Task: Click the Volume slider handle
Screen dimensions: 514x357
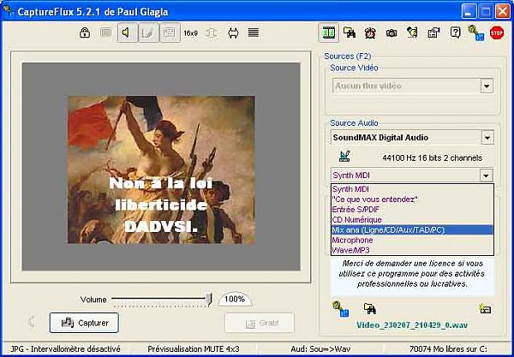Action: pyautogui.click(x=209, y=299)
